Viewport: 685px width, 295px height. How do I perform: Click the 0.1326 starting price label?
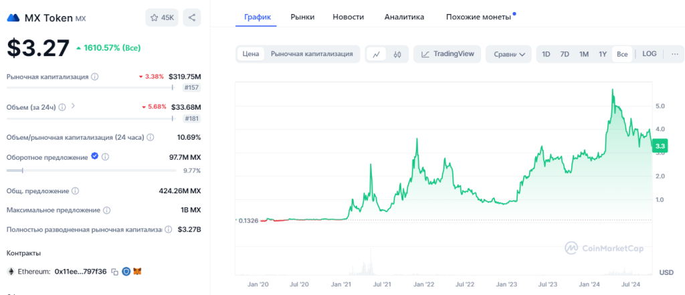click(248, 220)
